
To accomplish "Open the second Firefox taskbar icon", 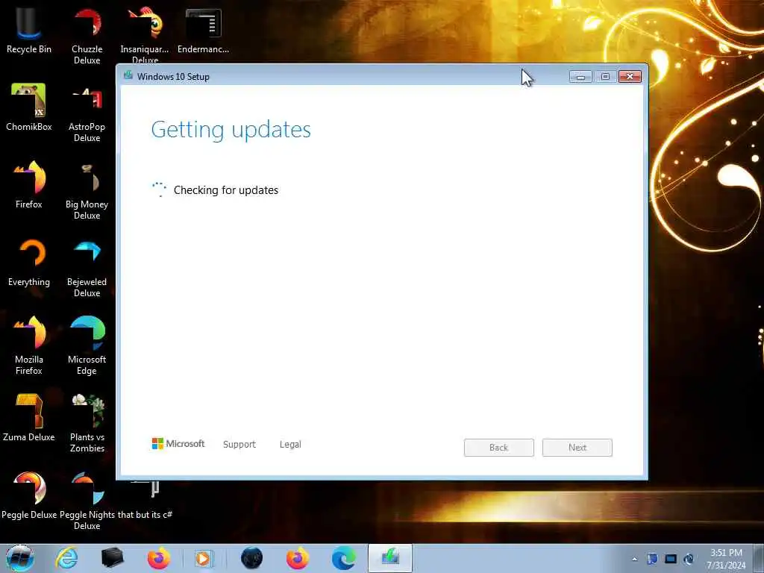I will (x=297, y=558).
